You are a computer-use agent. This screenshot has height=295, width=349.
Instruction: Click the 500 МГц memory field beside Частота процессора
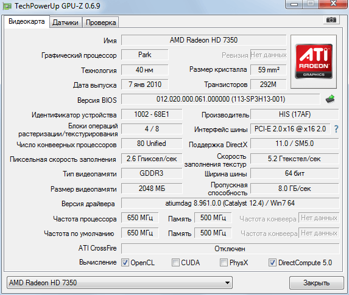point(213,218)
